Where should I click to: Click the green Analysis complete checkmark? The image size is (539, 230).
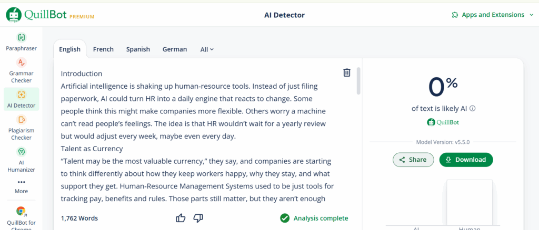click(285, 218)
